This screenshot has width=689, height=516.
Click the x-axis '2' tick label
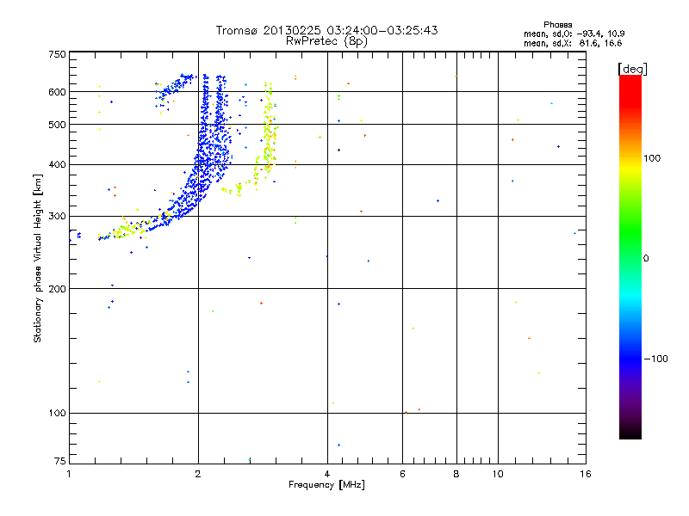pyautogui.click(x=198, y=474)
